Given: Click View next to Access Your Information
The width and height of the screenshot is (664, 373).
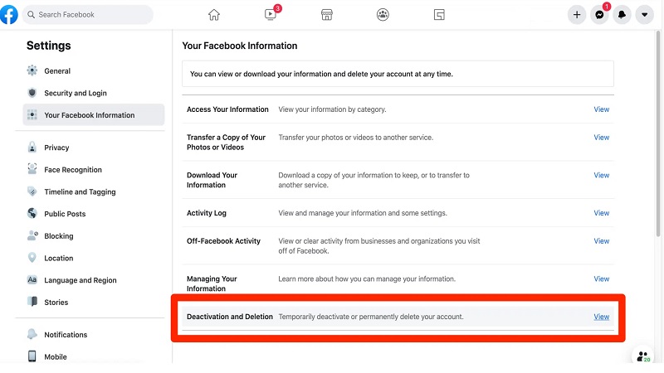Looking at the screenshot, I should coord(602,109).
